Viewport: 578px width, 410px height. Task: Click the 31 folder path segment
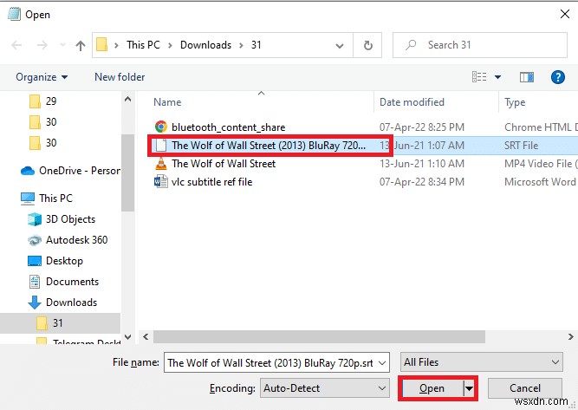257,45
